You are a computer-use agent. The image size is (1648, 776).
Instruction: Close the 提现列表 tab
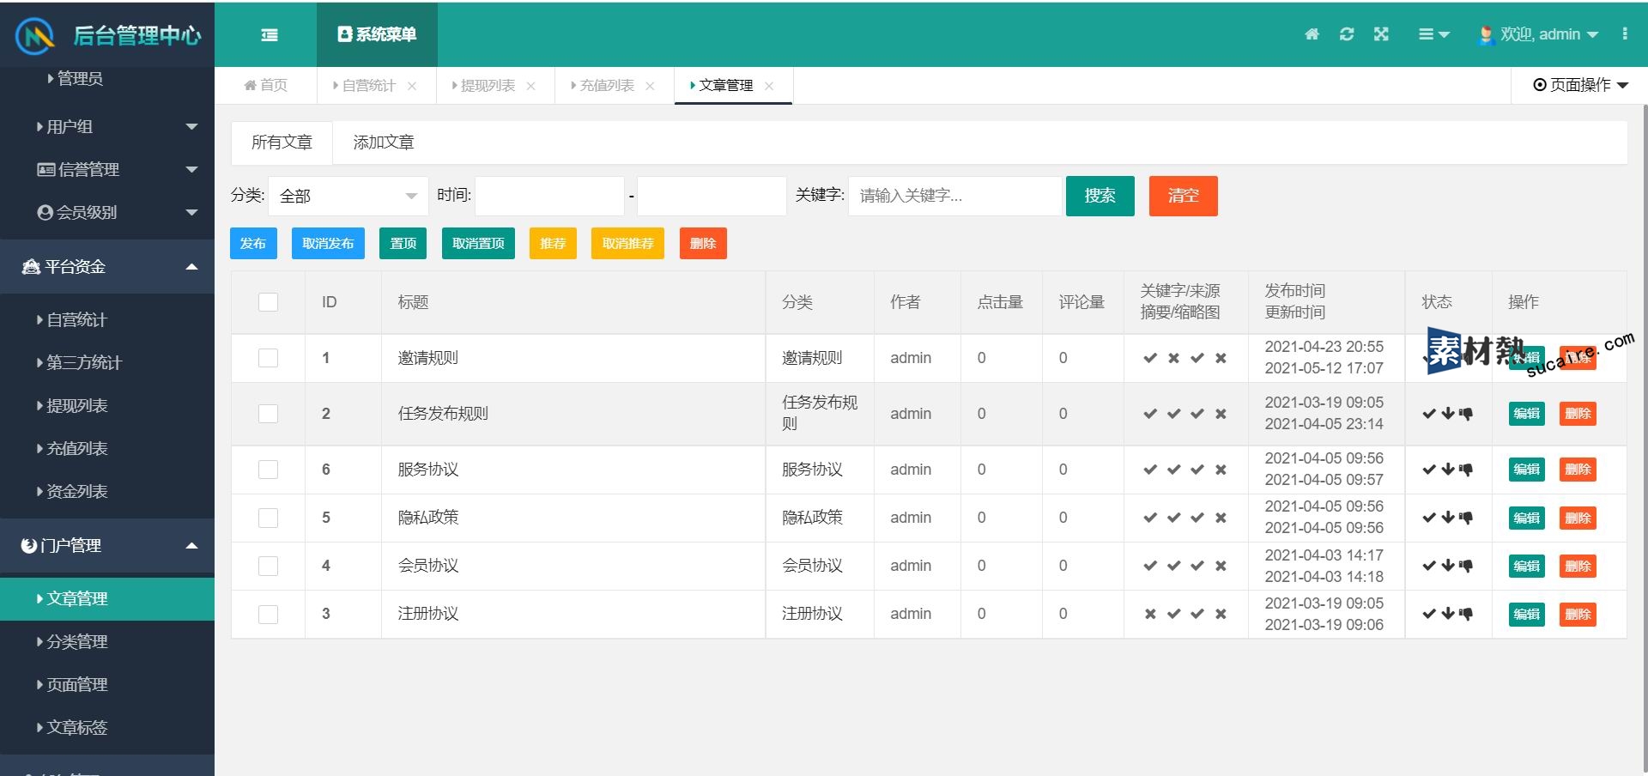[x=531, y=86]
